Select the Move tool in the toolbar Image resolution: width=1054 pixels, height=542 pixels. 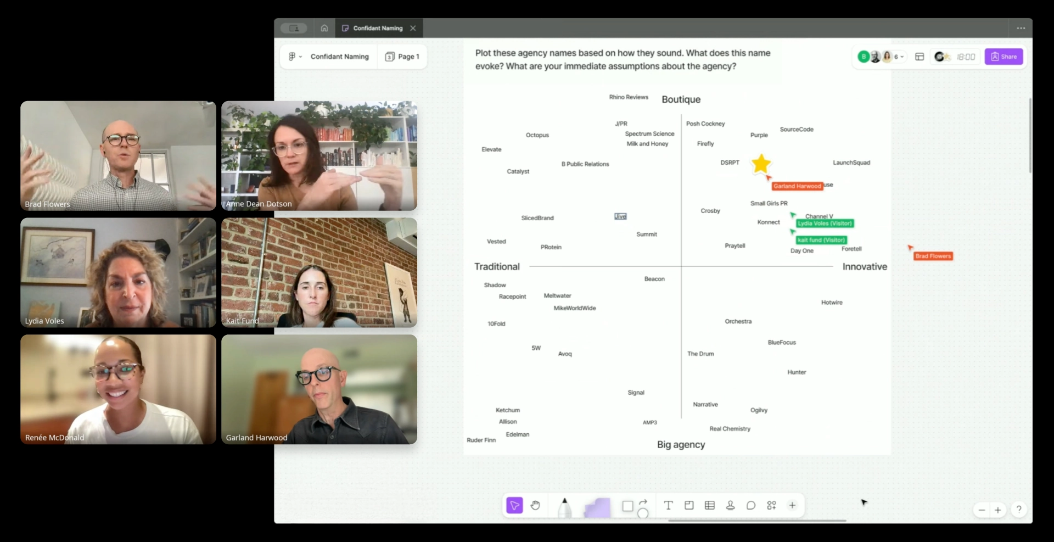pyautogui.click(x=514, y=505)
